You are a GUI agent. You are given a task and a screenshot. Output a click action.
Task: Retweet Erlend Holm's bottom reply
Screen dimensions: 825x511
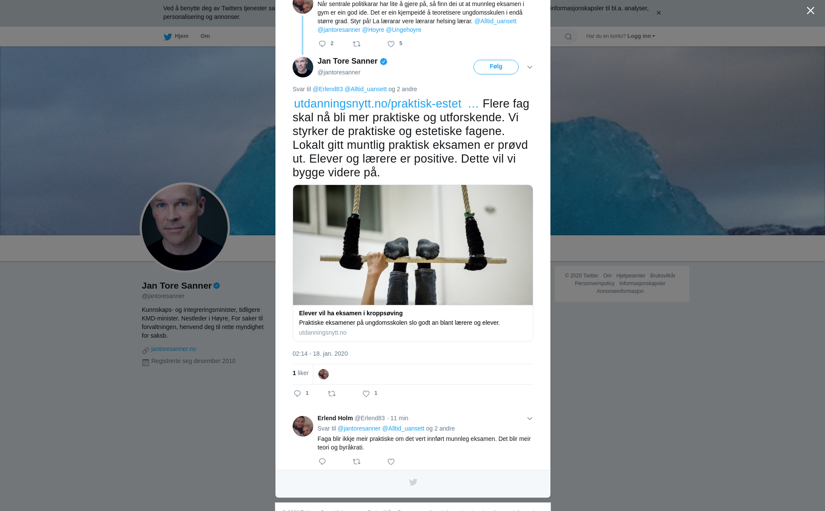point(357,462)
